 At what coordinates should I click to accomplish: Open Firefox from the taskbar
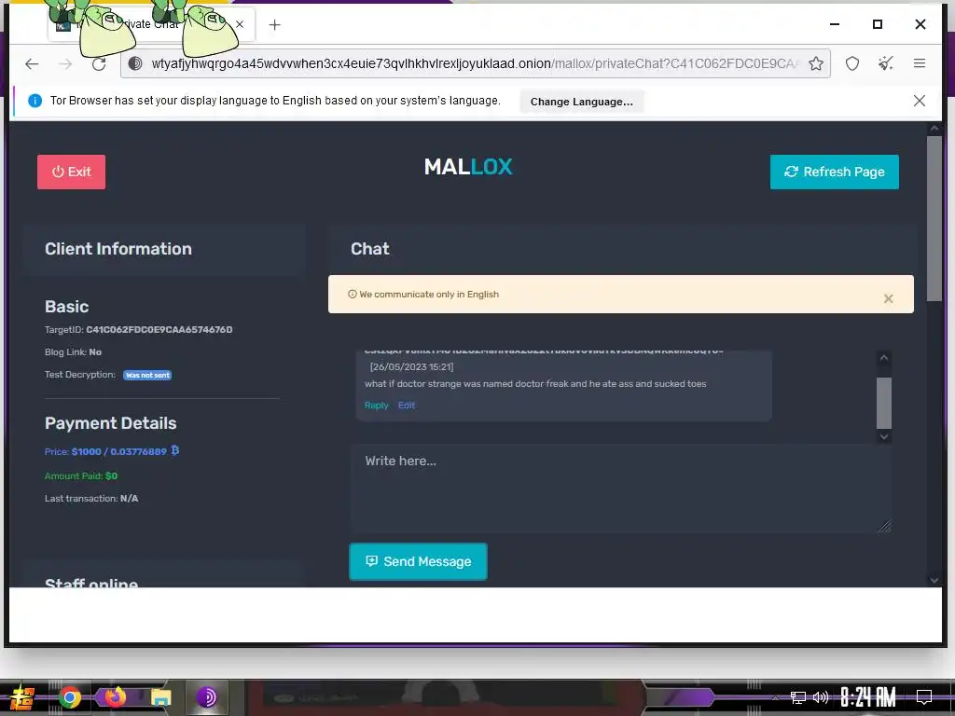(x=115, y=697)
